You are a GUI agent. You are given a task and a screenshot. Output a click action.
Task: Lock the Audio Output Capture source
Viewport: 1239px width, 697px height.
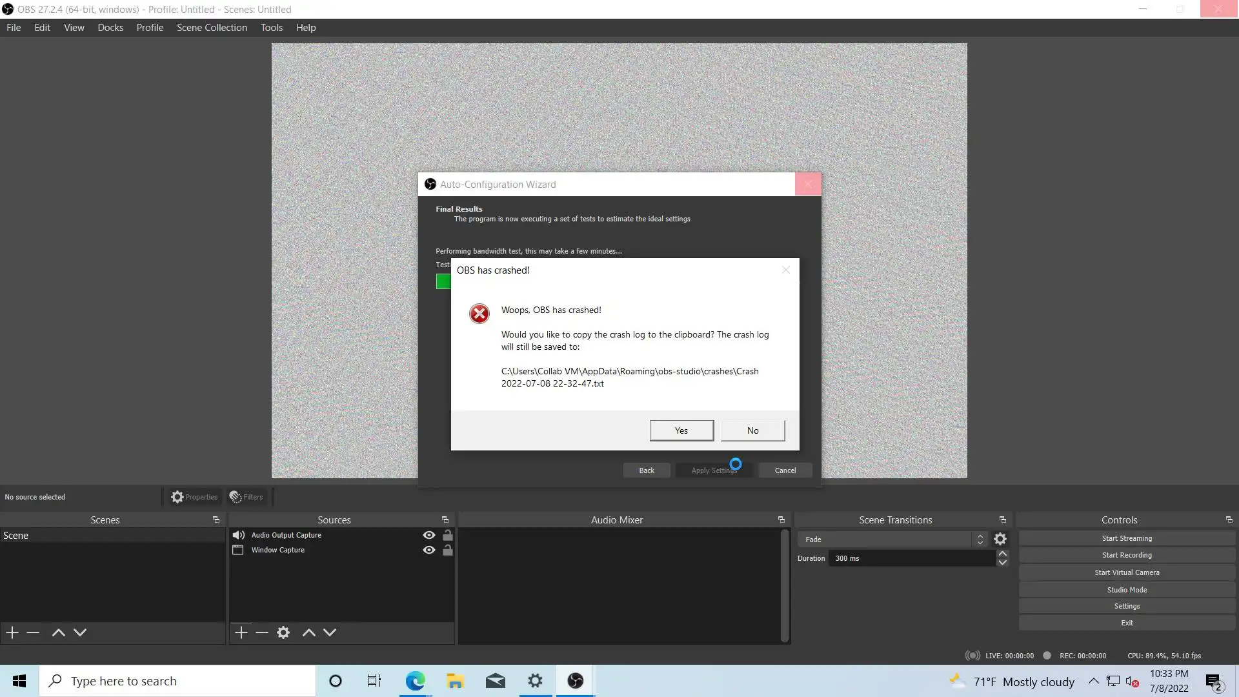click(x=447, y=535)
